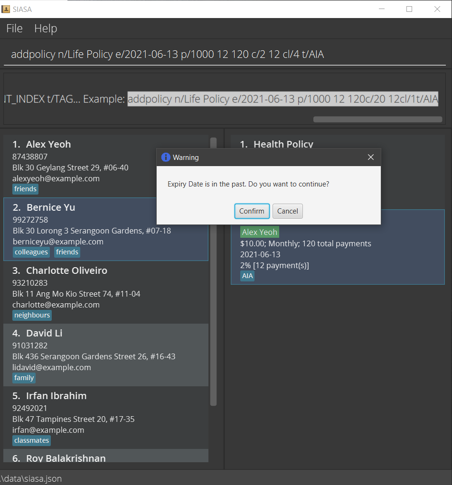
Task: Click Bernice Yu's colleagues tag
Action: [31, 252]
